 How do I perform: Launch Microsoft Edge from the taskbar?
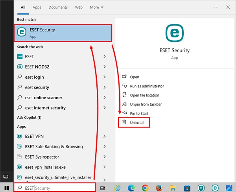click(131, 188)
